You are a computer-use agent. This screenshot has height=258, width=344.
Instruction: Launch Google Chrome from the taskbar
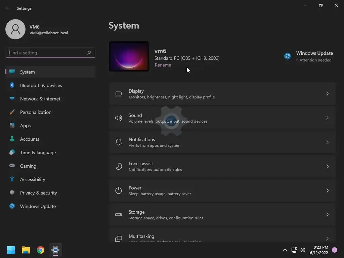tap(41, 250)
